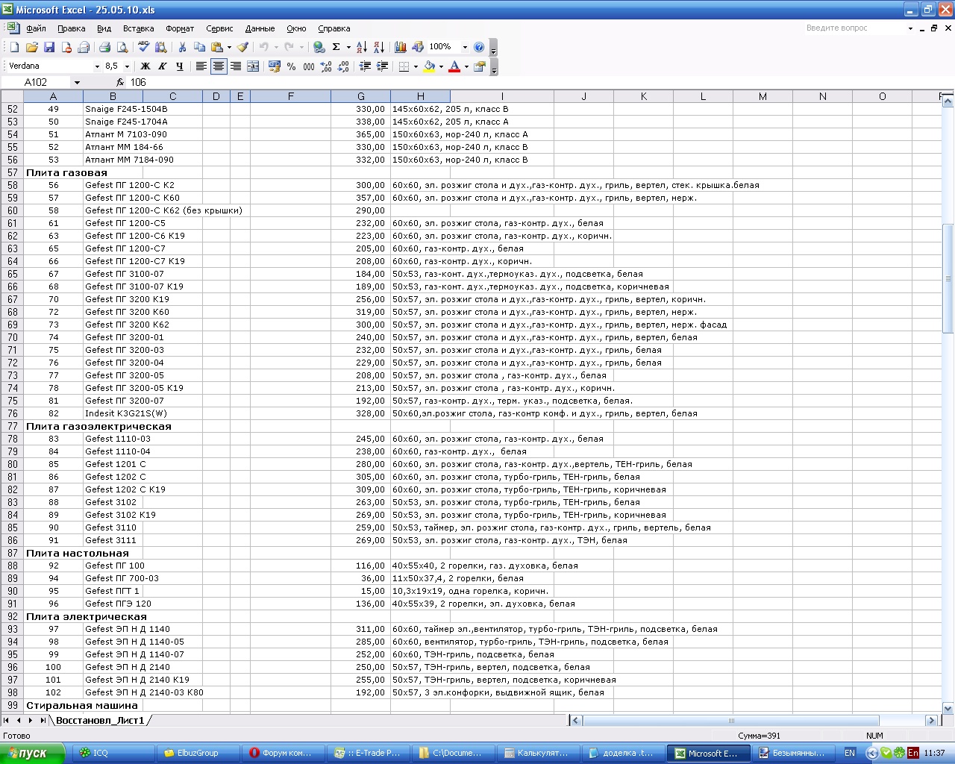Open the Вставка menu
Screen dimensions: 955x764
click(x=139, y=28)
